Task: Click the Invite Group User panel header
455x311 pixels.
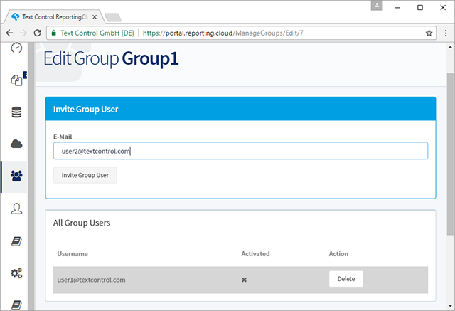Action: (240, 109)
